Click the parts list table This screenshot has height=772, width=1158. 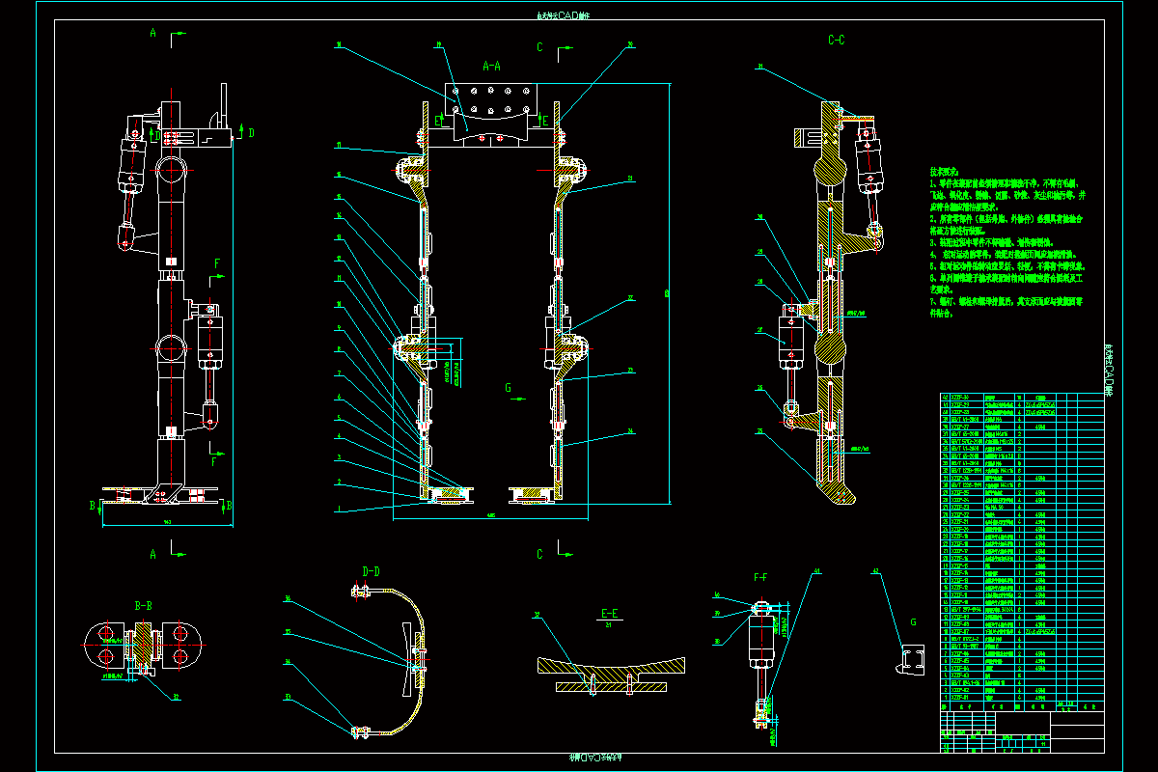point(1020,551)
